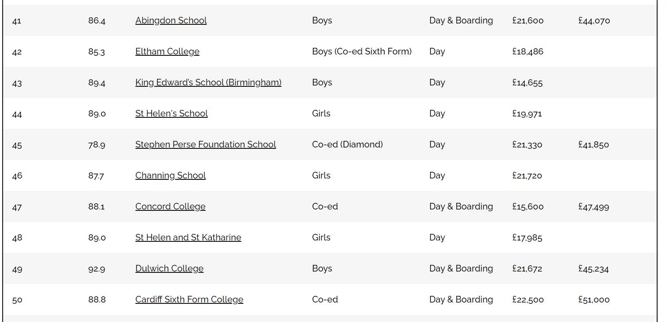Viewport: 666px width, 322px height.
Task: Open the Concord College link
Action: pyautogui.click(x=170, y=206)
